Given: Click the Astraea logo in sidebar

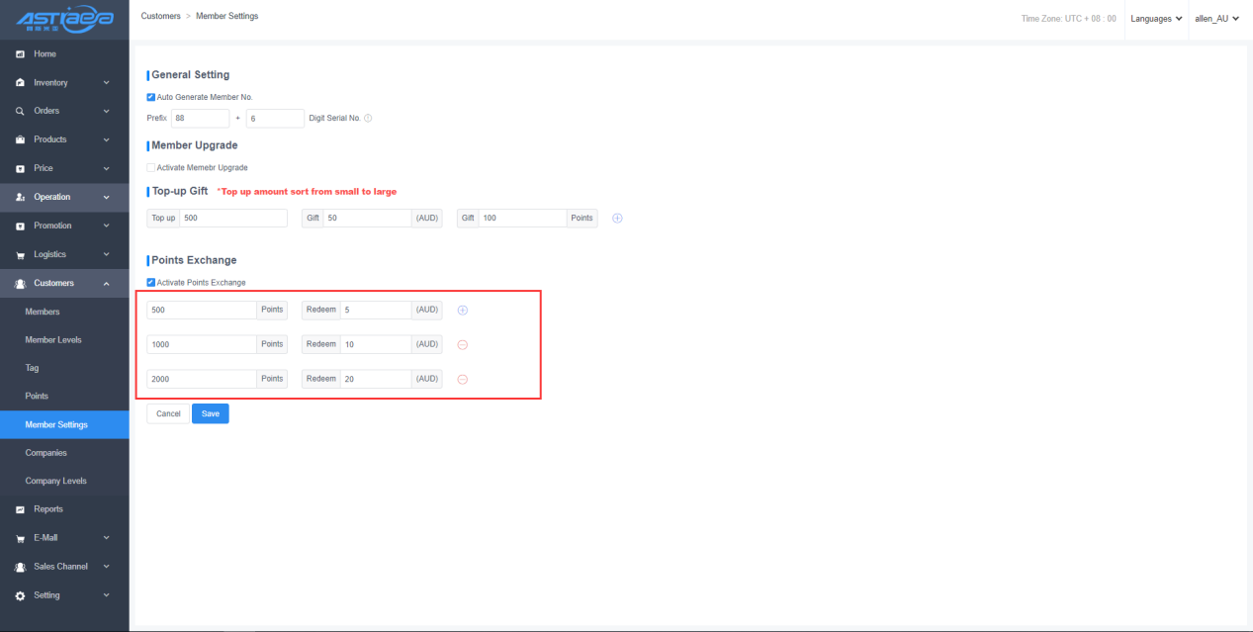Looking at the screenshot, I should [63, 19].
